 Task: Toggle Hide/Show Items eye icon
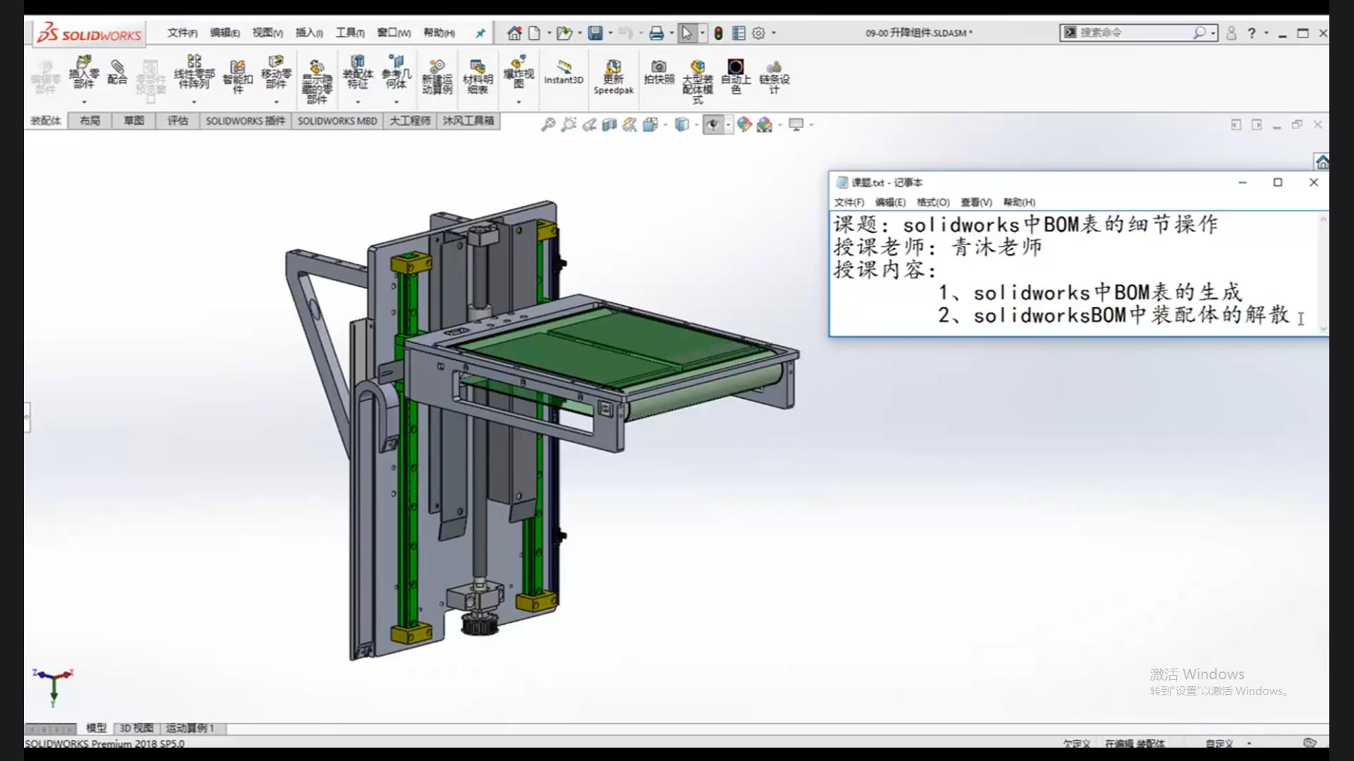[x=713, y=125]
